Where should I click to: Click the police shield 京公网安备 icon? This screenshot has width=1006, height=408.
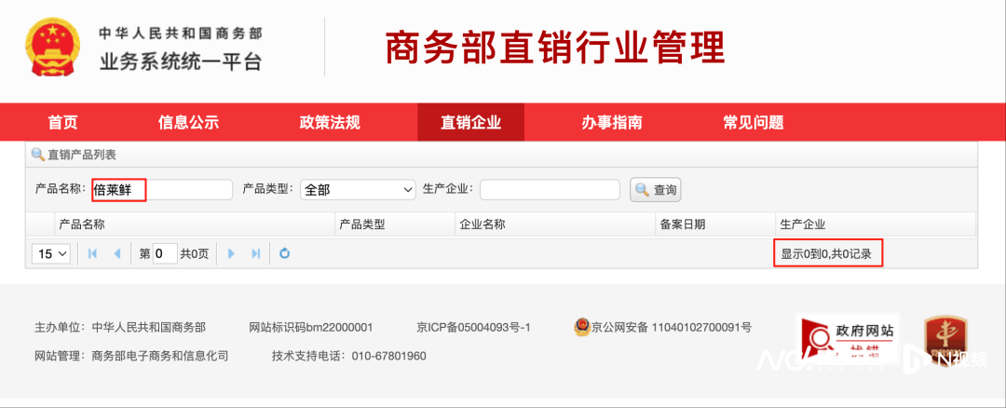(x=581, y=327)
